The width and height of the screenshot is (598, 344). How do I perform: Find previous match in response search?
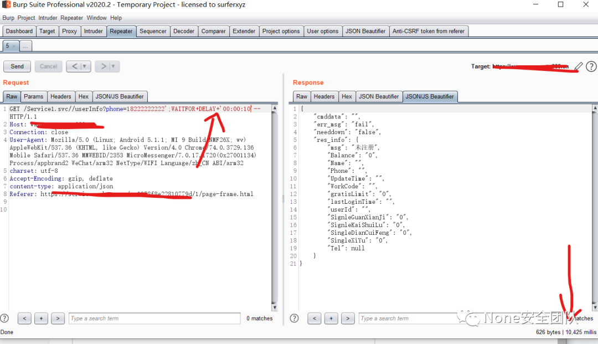[x=315, y=318]
